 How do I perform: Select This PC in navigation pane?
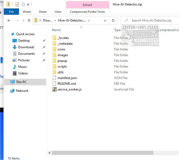pos(25,82)
